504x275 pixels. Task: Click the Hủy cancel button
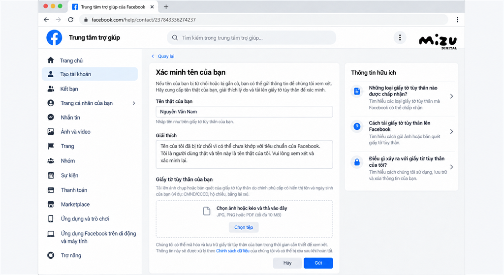tap(287, 263)
